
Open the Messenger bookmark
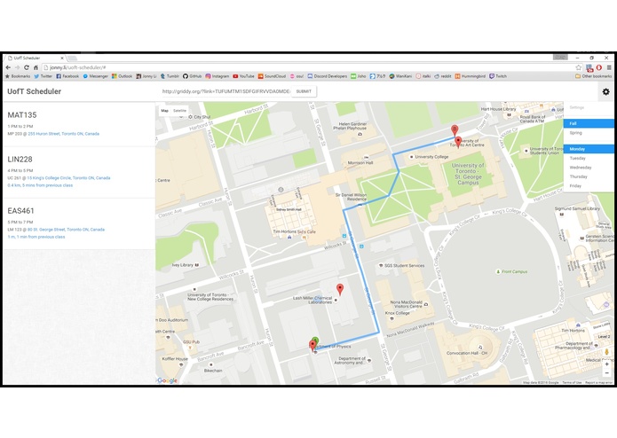[95, 76]
